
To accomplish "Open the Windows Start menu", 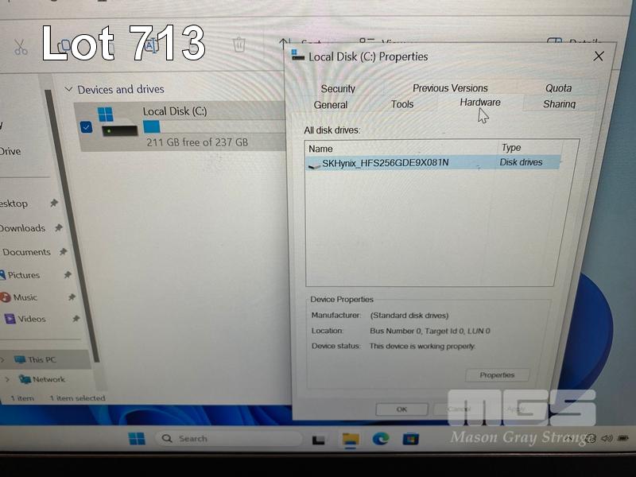I will click(137, 439).
